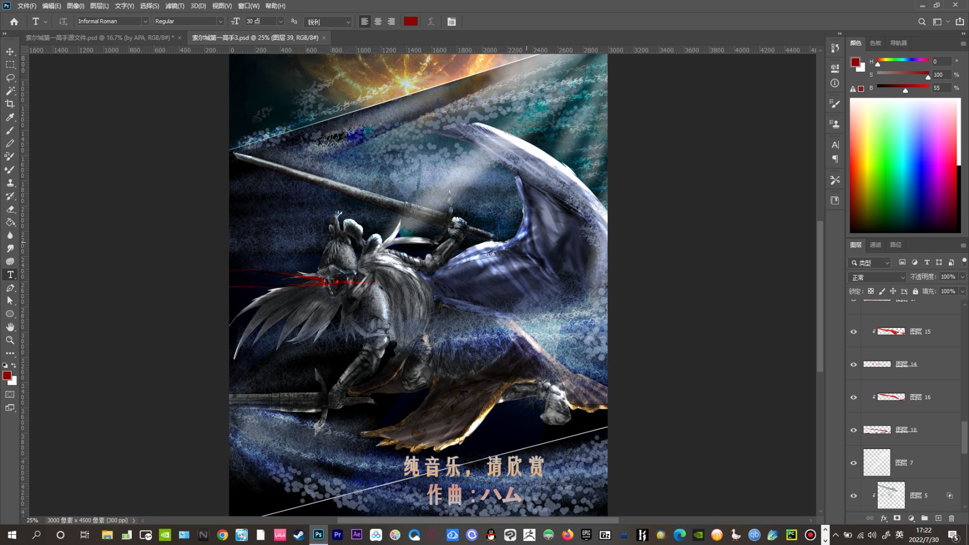Click the Share icon at top right
969x545 pixels.
click(x=959, y=21)
